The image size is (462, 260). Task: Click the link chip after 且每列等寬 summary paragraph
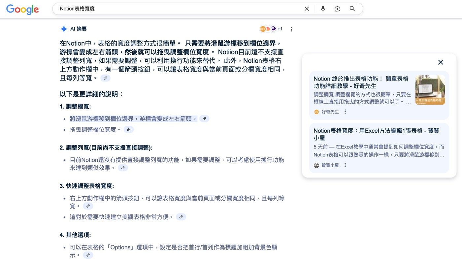[x=105, y=78]
